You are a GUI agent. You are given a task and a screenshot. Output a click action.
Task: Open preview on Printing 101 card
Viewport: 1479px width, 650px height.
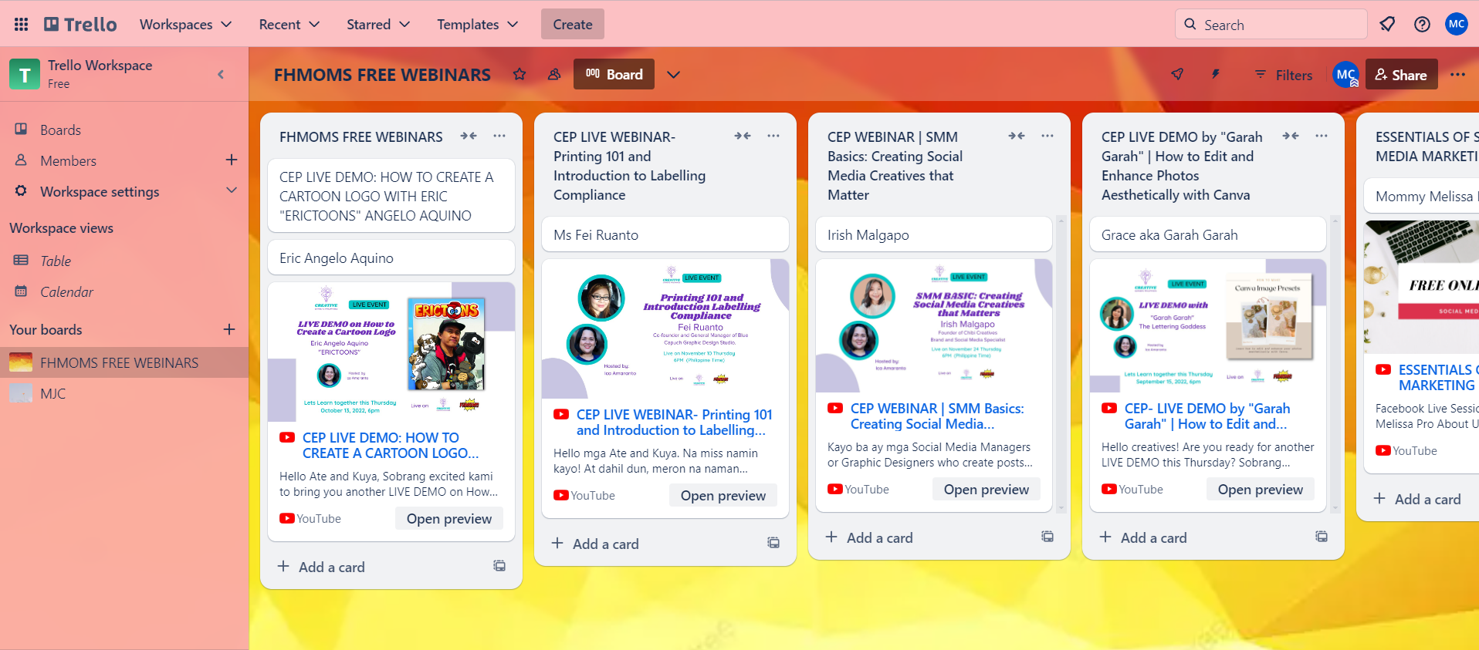point(723,495)
